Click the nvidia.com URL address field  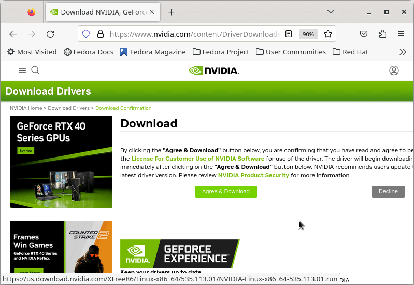[x=195, y=34]
